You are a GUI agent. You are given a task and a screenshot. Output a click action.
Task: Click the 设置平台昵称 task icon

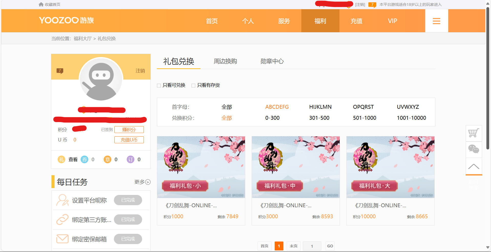(62, 200)
